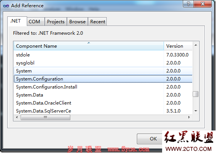Switch to the Browse tab
The height and width of the screenshot is (153, 216).
(77, 22)
